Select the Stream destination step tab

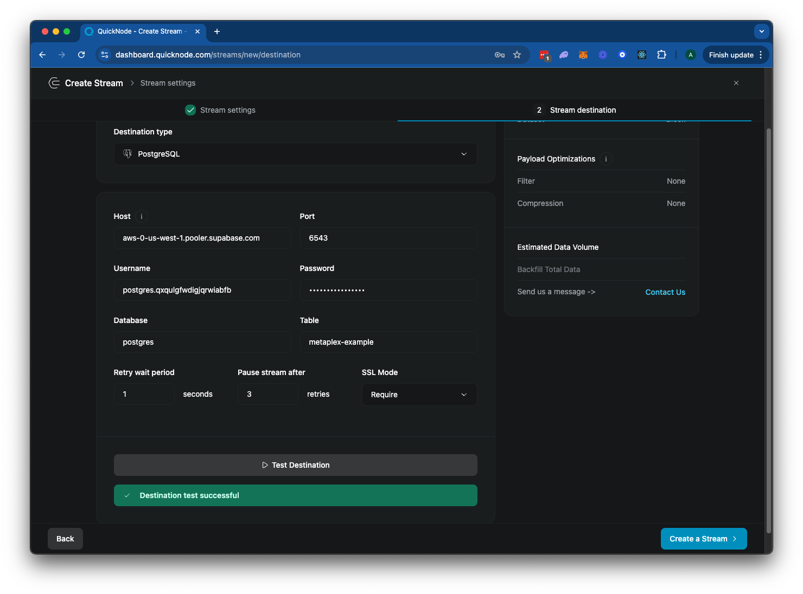tap(575, 110)
